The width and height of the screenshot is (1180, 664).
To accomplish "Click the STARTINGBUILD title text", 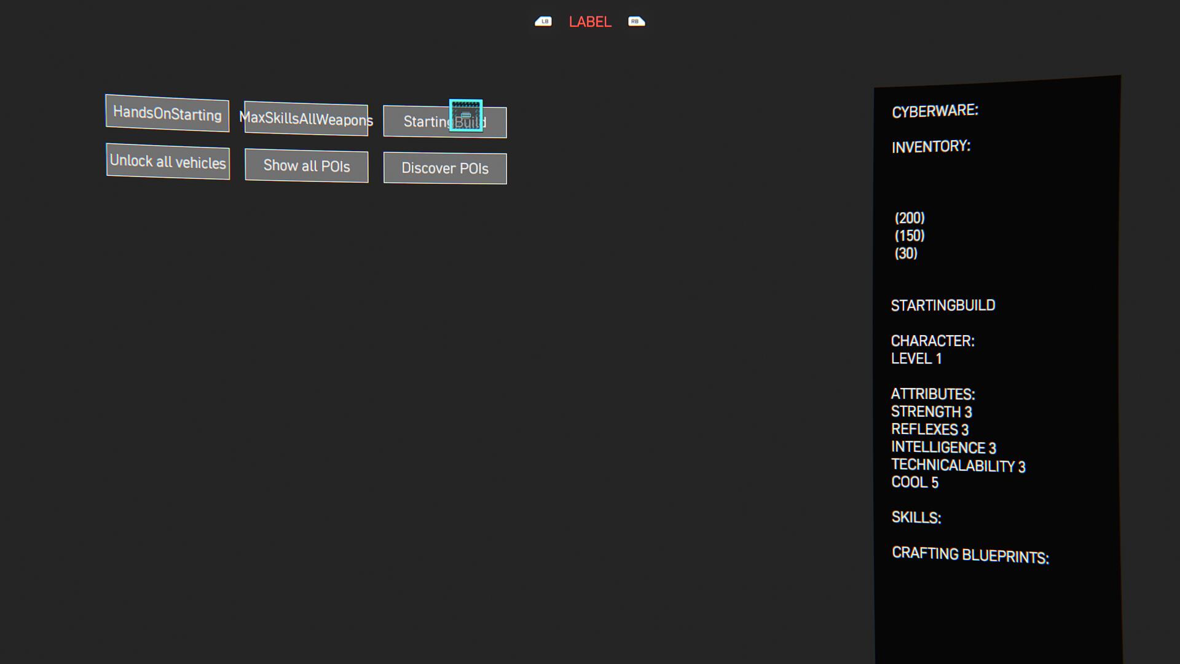I will click(943, 306).
